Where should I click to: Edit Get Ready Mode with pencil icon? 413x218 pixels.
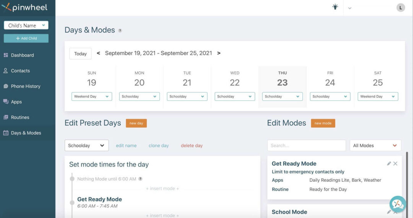389,163
